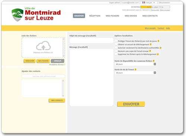The image size is (186, 136).
Task: Open help for download receipt option
Action: [151, 44]
